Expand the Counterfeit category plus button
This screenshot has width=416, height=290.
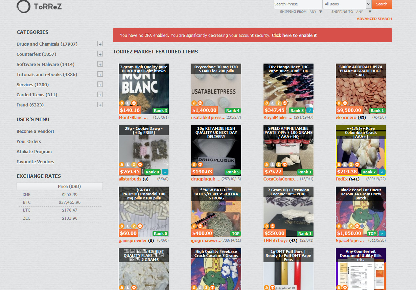tap(100, 54)
